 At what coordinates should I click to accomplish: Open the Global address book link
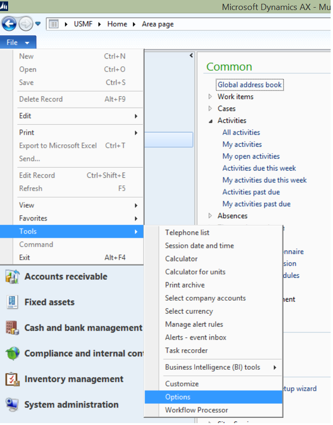250,85
